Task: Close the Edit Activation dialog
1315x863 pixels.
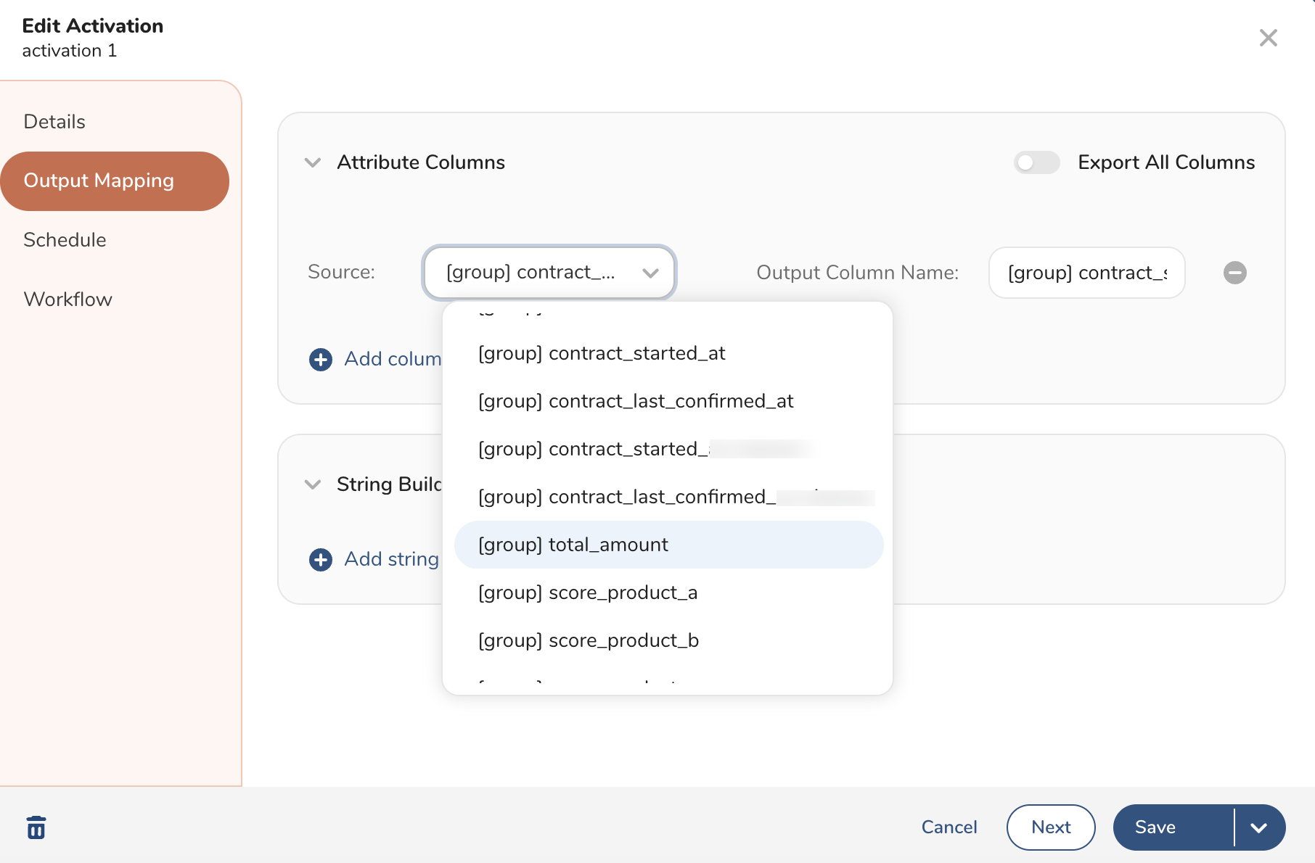Action: 1268,38
